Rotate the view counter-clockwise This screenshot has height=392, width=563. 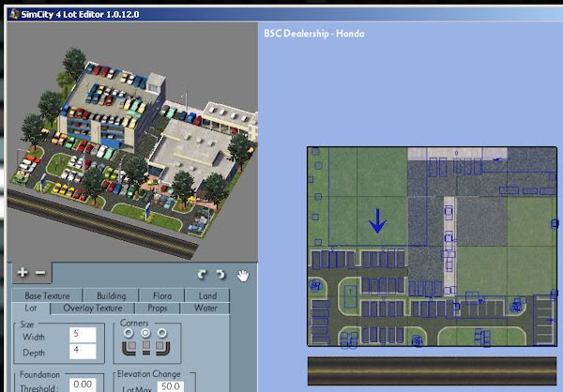click(x=202, y=275)
